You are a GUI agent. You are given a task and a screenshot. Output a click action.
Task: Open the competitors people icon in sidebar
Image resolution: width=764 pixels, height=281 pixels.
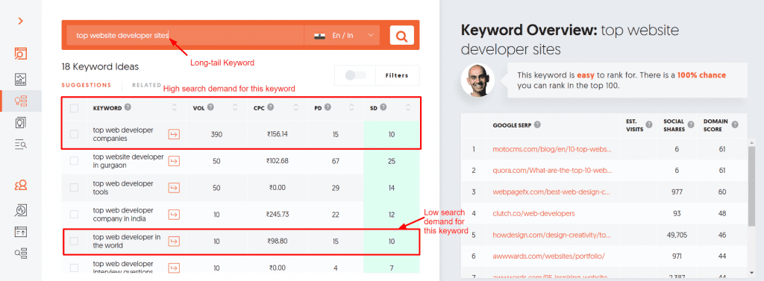[20, 186]
